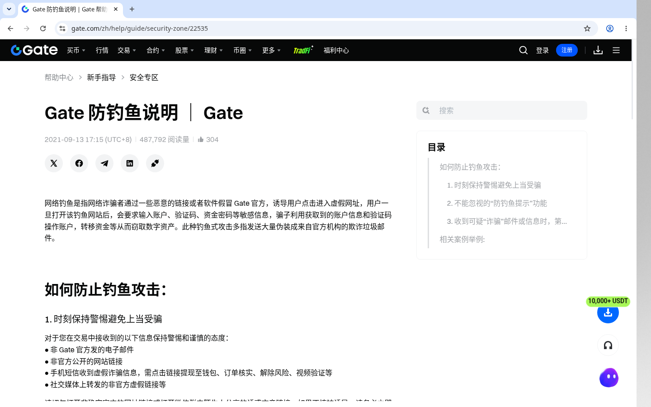Go to 安全专区 breadcrumb
This screenshot has width=651, height=407.
coord(144,77)
